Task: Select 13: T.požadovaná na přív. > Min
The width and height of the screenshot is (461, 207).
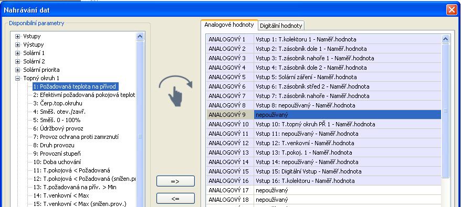Action: point(75,187)
